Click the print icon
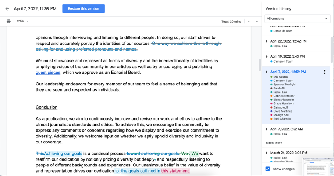The image size is (334, 176). click(x=8, y=21)
